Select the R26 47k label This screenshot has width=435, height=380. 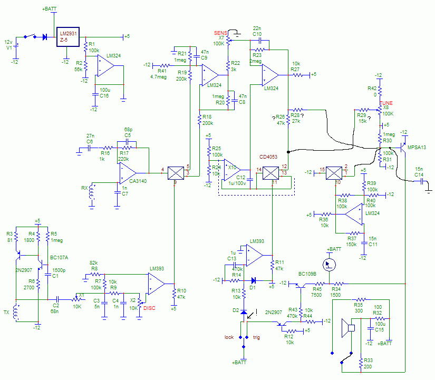click(x=281, y=120)
